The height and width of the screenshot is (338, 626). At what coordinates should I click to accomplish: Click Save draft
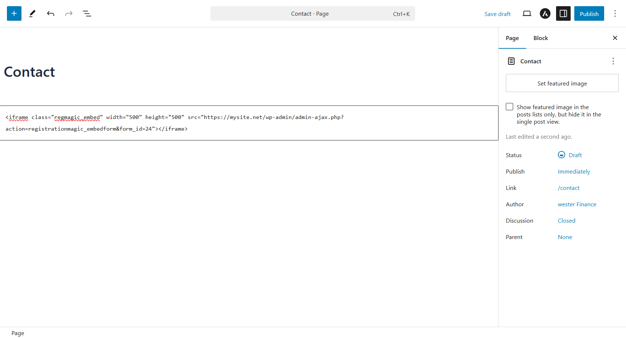[x=497, y=14]
